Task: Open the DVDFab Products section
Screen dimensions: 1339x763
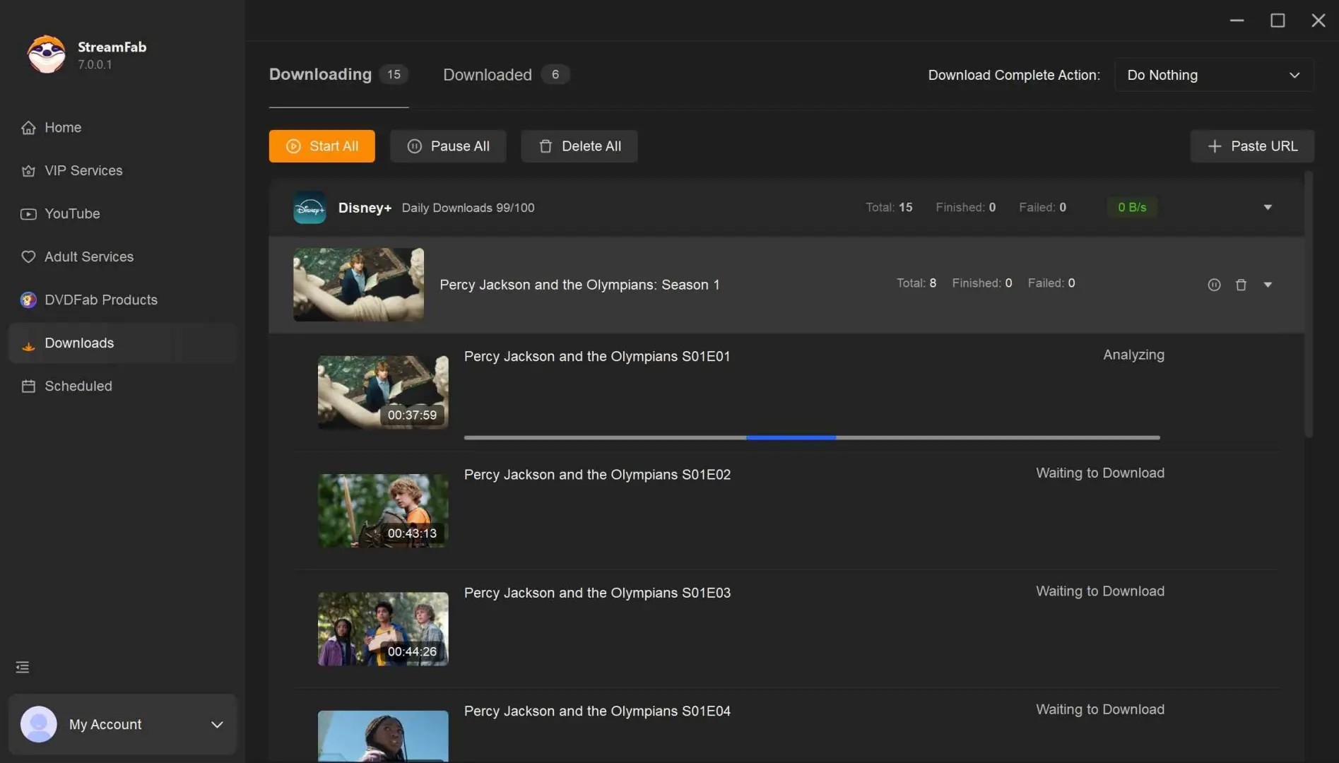Action: tap(101, 300)
